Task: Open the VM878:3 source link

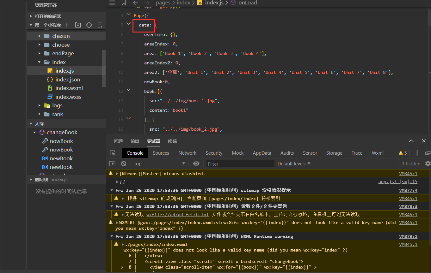Action: coord(408,206)
